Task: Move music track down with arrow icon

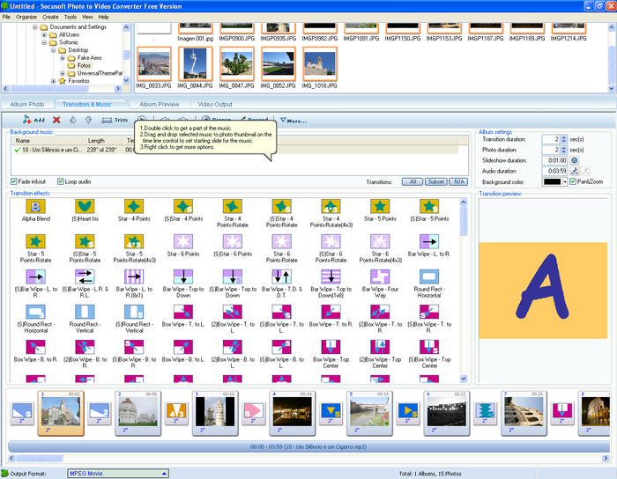Action: point(88,120)
